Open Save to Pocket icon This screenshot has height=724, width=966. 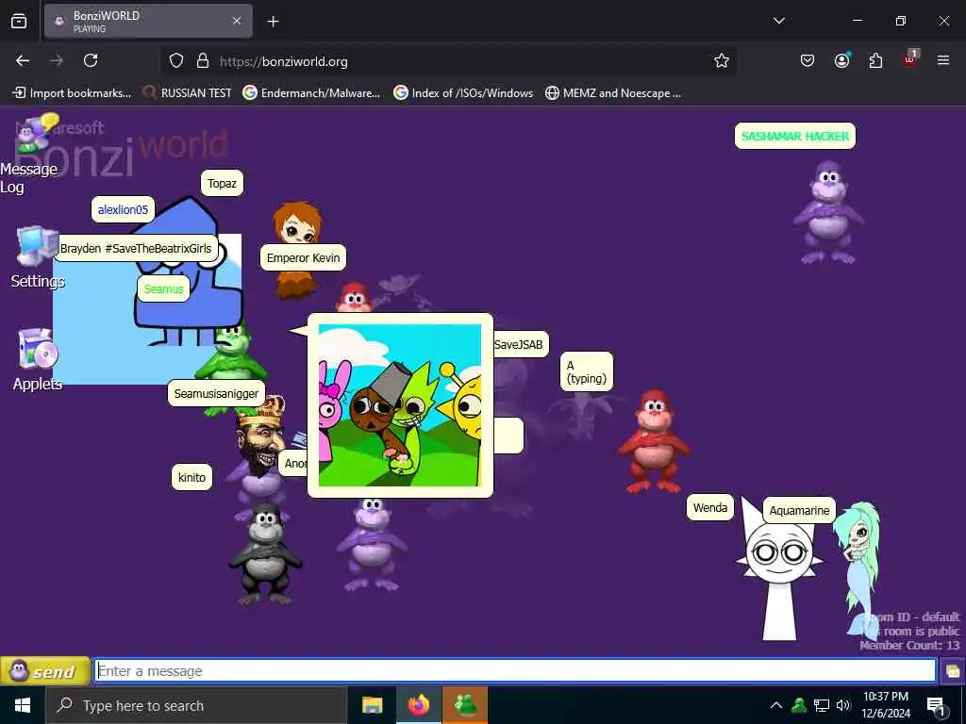[808, 60]
